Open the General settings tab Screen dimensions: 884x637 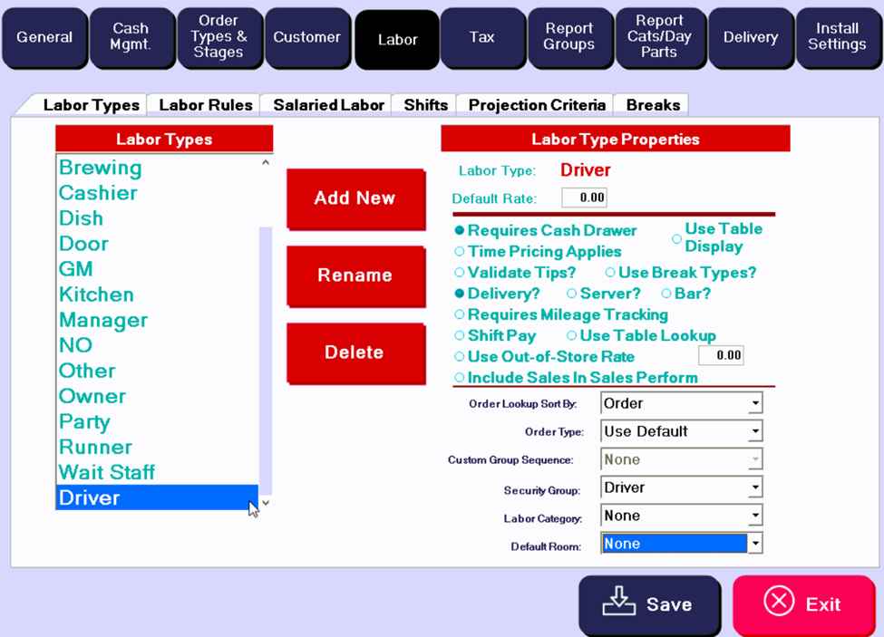tap(44, 37)
